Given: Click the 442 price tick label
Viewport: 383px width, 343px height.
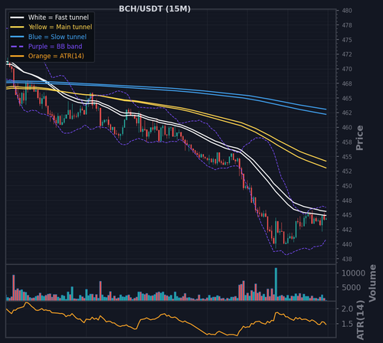Looking at the screenshot, I should [347, 230].
